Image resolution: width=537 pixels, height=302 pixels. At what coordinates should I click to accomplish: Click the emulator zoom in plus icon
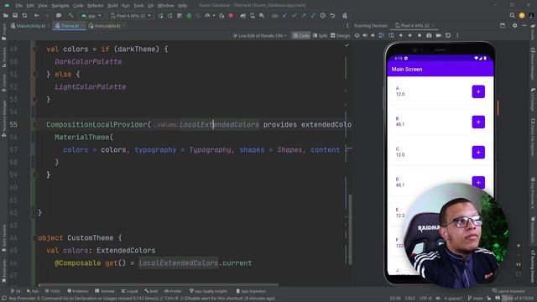[519, 246]
